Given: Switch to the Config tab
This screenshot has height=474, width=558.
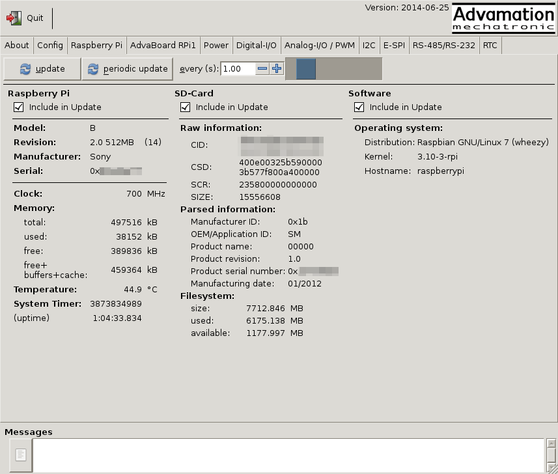Looking at the screenshot, I should [x=50, y=46].
